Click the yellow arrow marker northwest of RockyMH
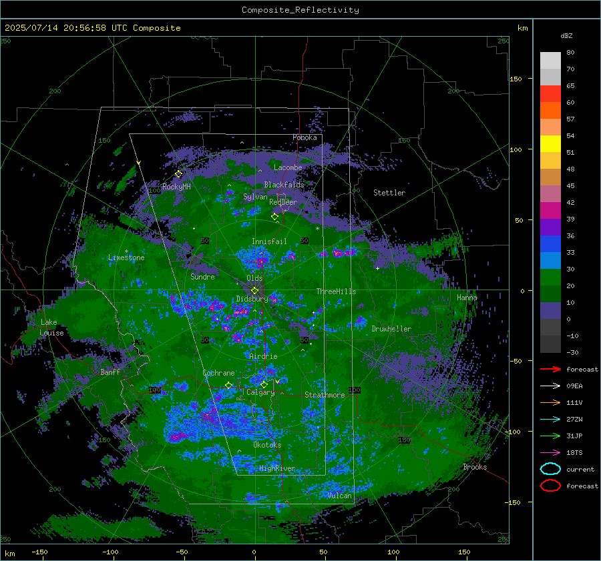Image resolution: width=601 pixels, height=561 pixels. [139, 163]
